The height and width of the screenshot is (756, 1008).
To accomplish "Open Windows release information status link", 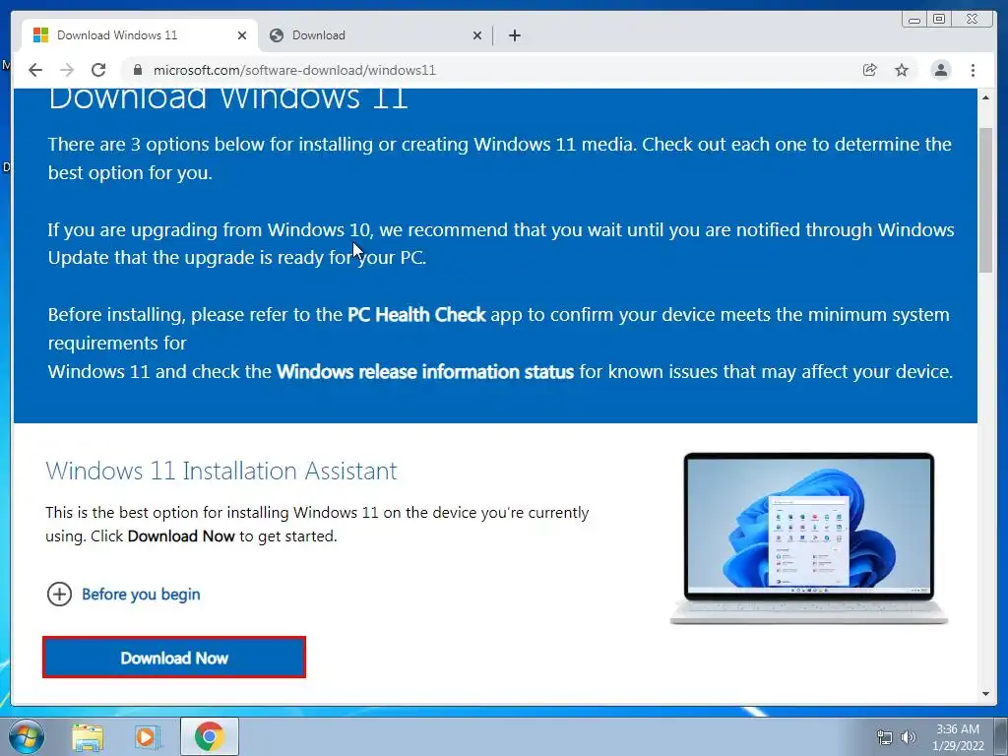I will [425, 371].
